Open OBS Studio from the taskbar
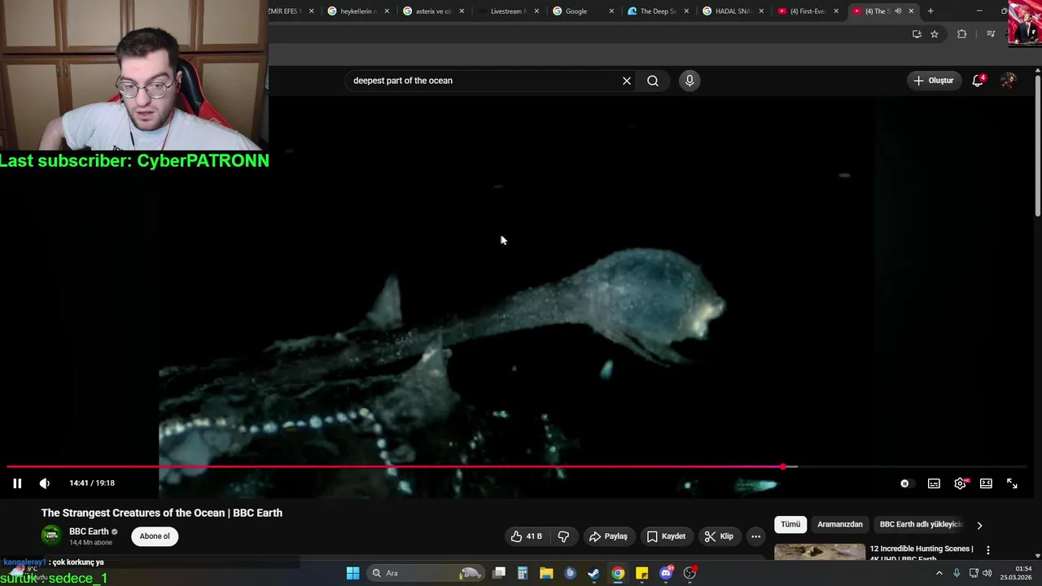1042x586 pixels. (690, 573)
